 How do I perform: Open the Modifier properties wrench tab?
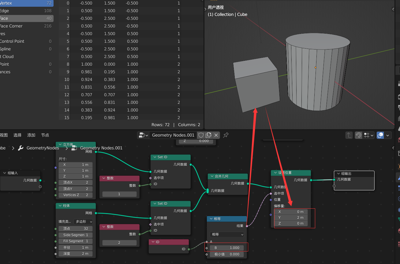(x=398, y=177)
